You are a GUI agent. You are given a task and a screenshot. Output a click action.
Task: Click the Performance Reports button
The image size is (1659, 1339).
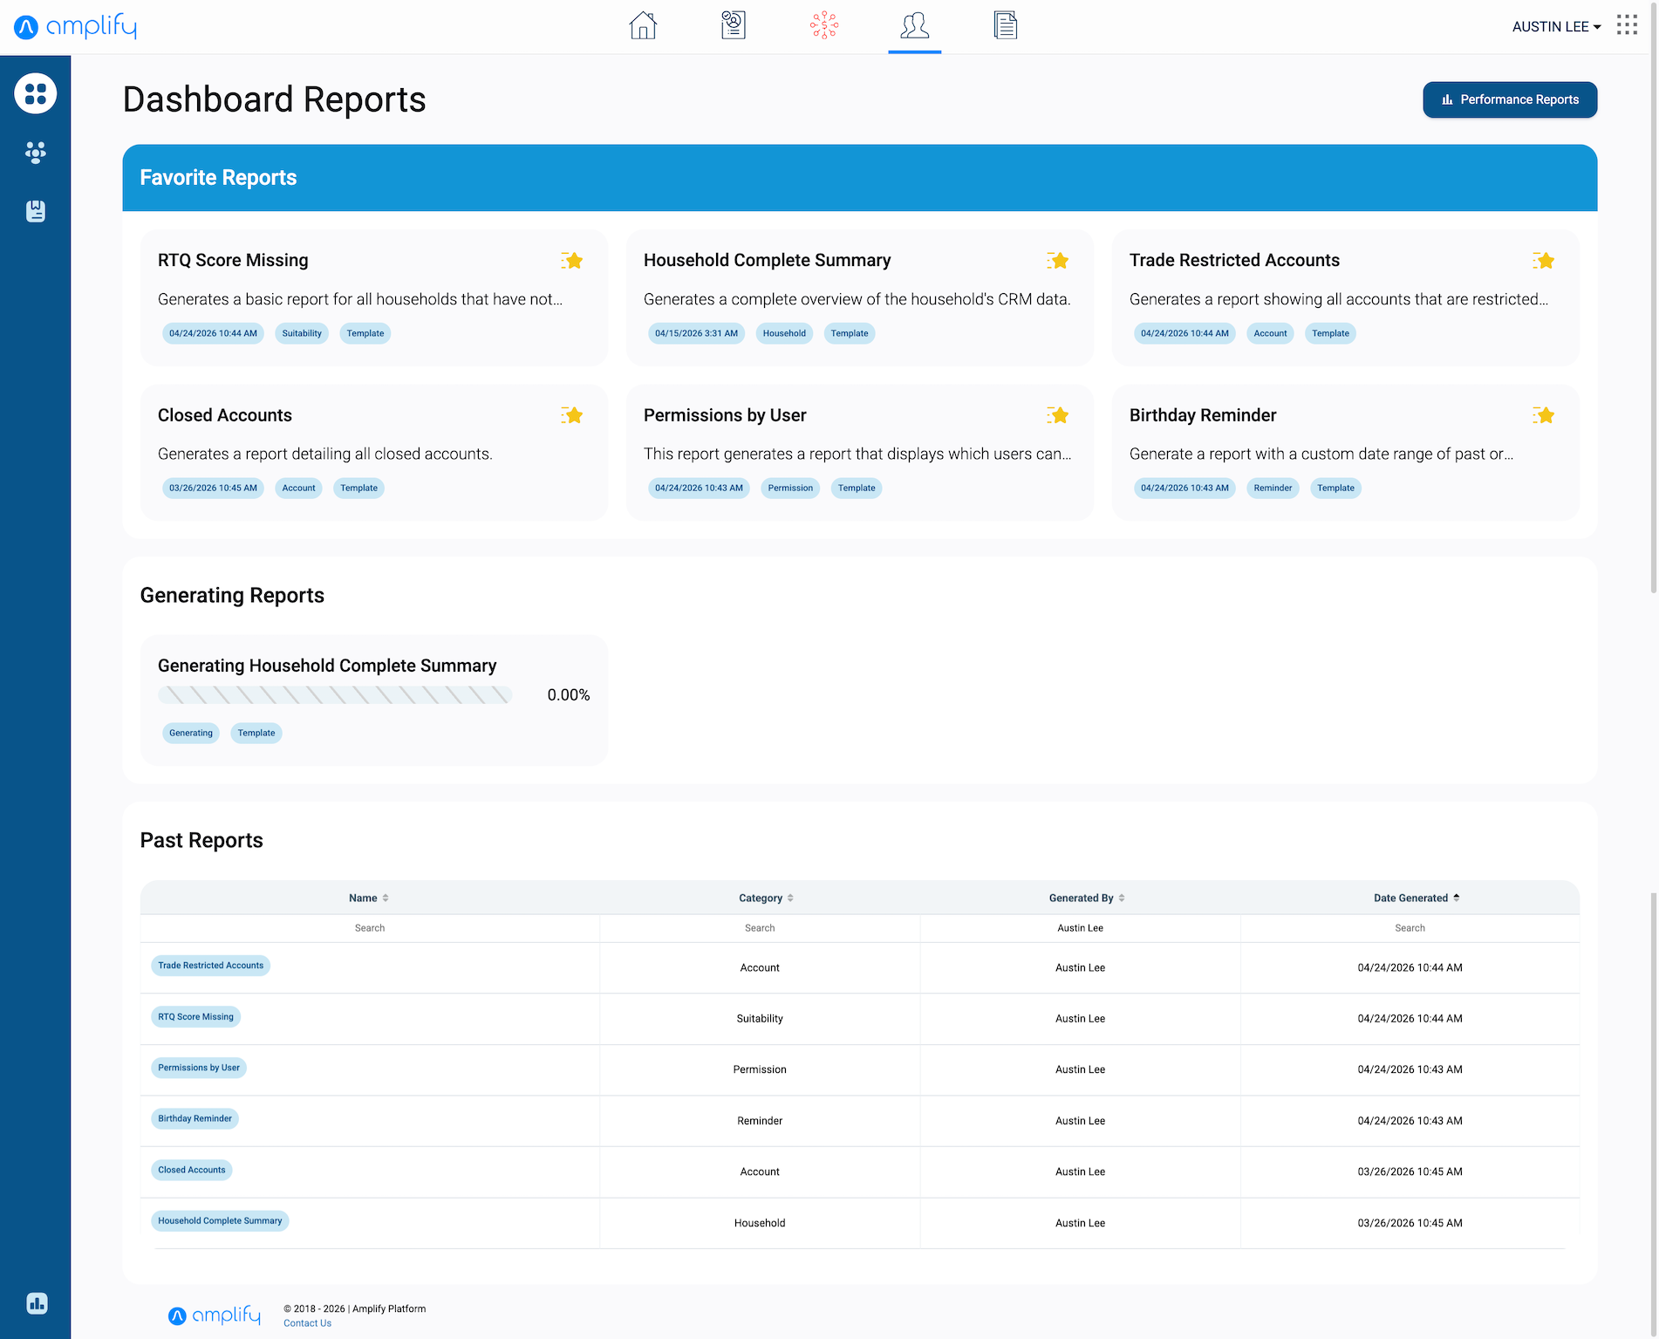click(1510, 99)
